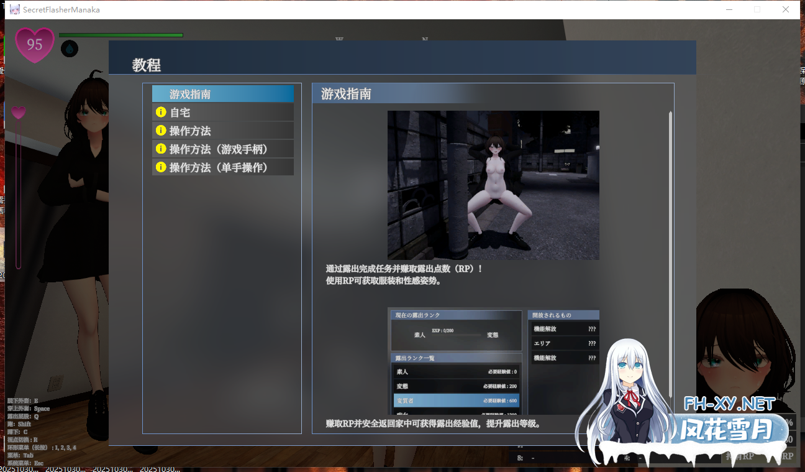Click the pink heart HP indicator showing 95
This screenshot has height=472, width=805.
(x=34, y=44)
